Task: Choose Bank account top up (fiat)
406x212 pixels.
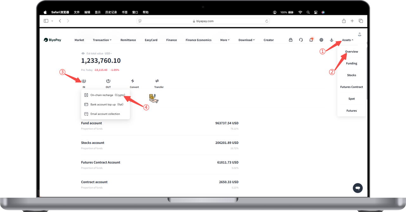Action: click(107, 104)
